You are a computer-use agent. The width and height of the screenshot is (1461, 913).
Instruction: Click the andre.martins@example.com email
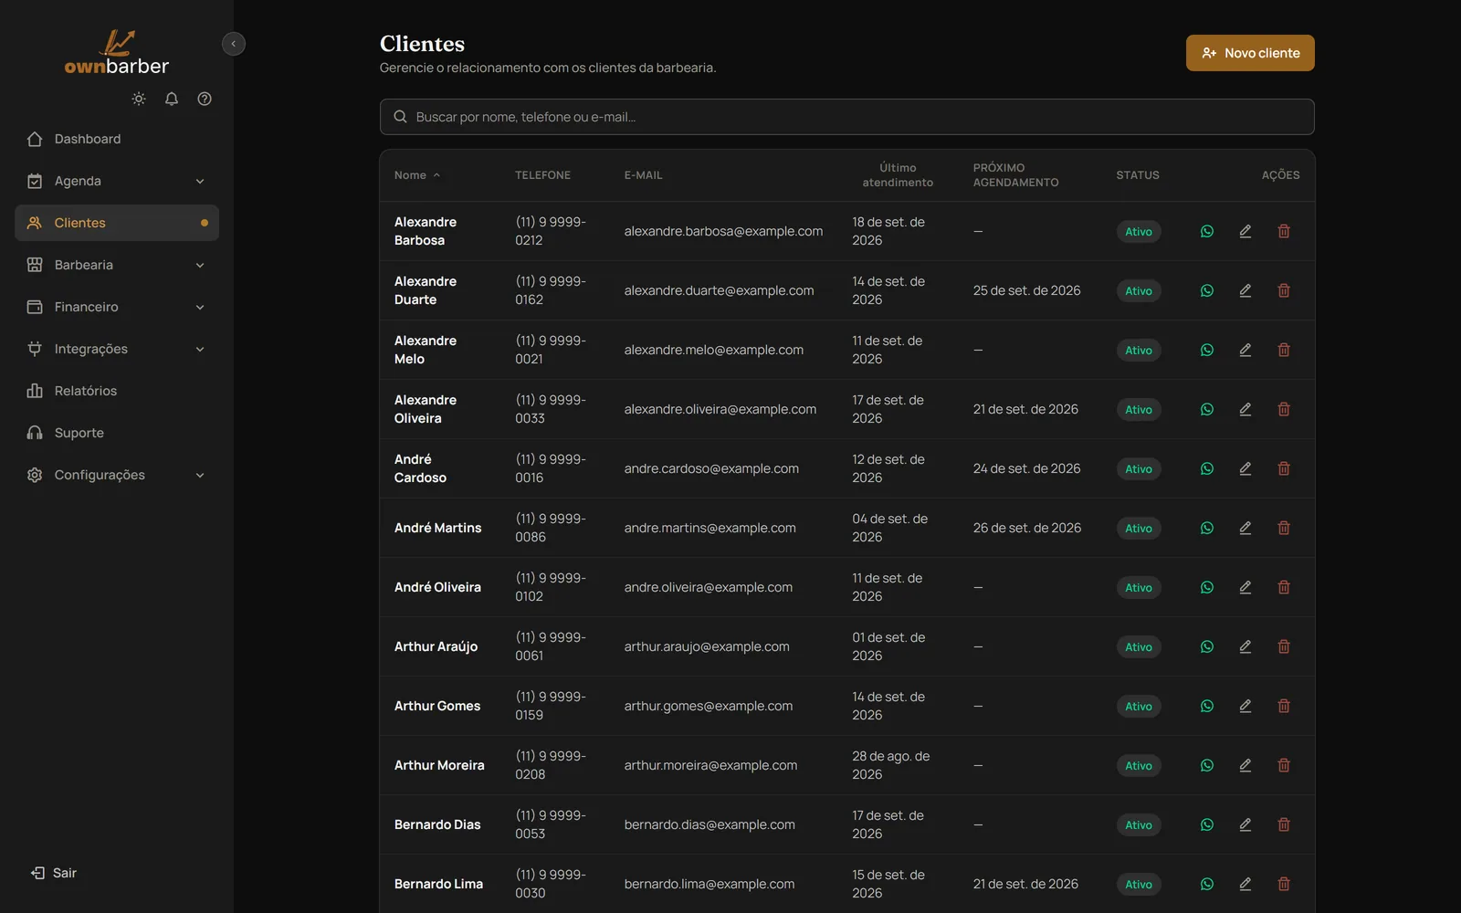coord(710,528)
